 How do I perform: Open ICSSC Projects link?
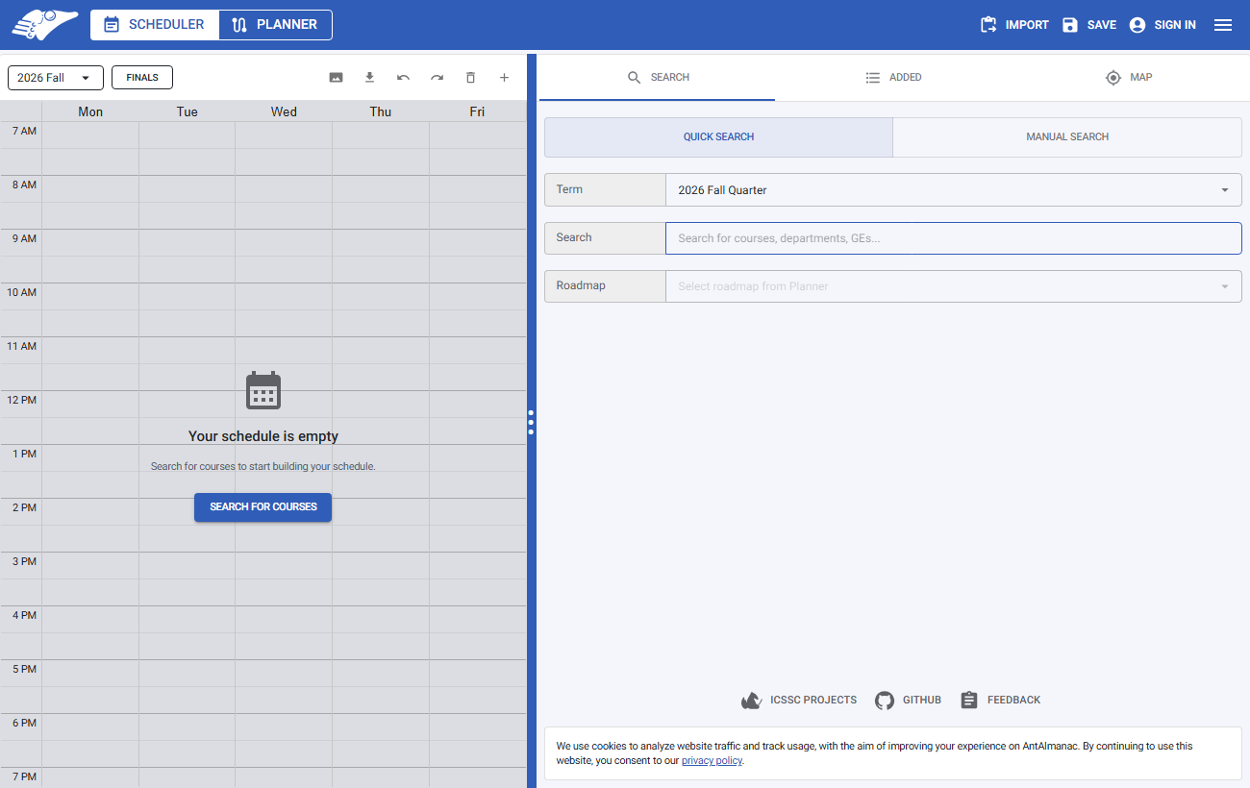799,701
